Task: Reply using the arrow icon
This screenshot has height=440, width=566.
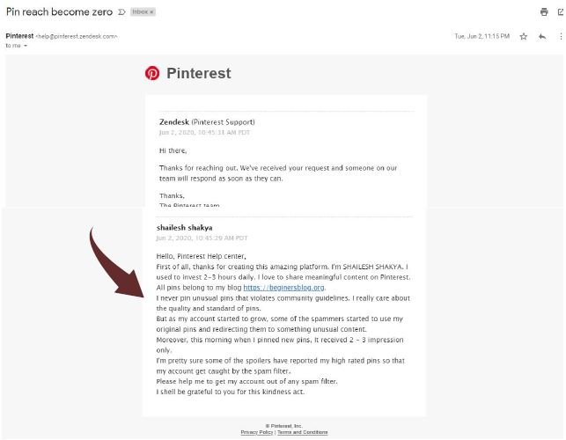Action: (x=542, y=36)
